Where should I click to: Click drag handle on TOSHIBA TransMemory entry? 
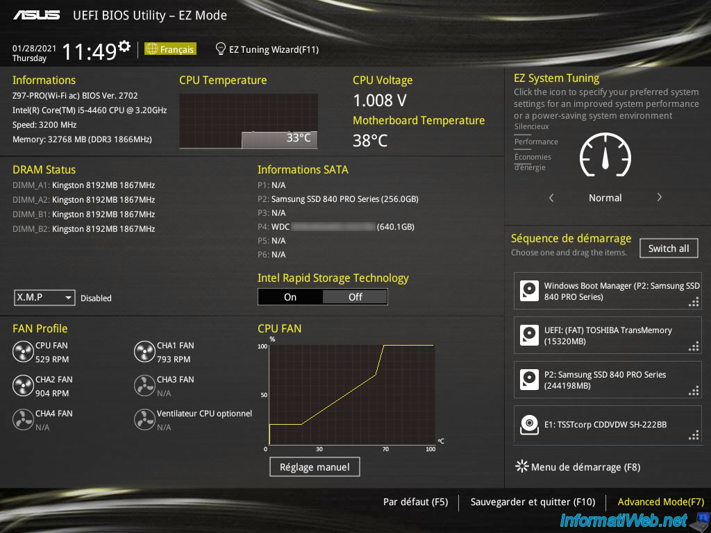pos(694,346)
